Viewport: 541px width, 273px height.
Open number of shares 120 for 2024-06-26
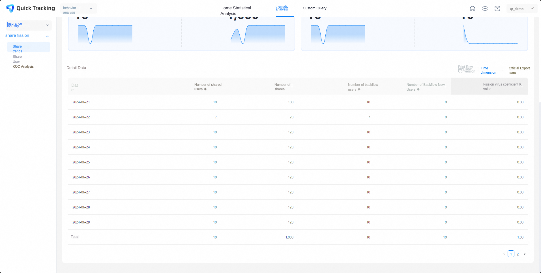[x=291, y=177]
